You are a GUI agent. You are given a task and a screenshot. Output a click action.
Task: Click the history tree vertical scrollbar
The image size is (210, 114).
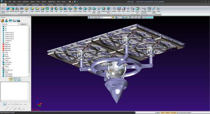[29, 51]
